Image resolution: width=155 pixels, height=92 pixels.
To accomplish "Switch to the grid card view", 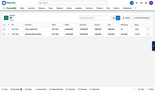I will [x=113, y=18].
